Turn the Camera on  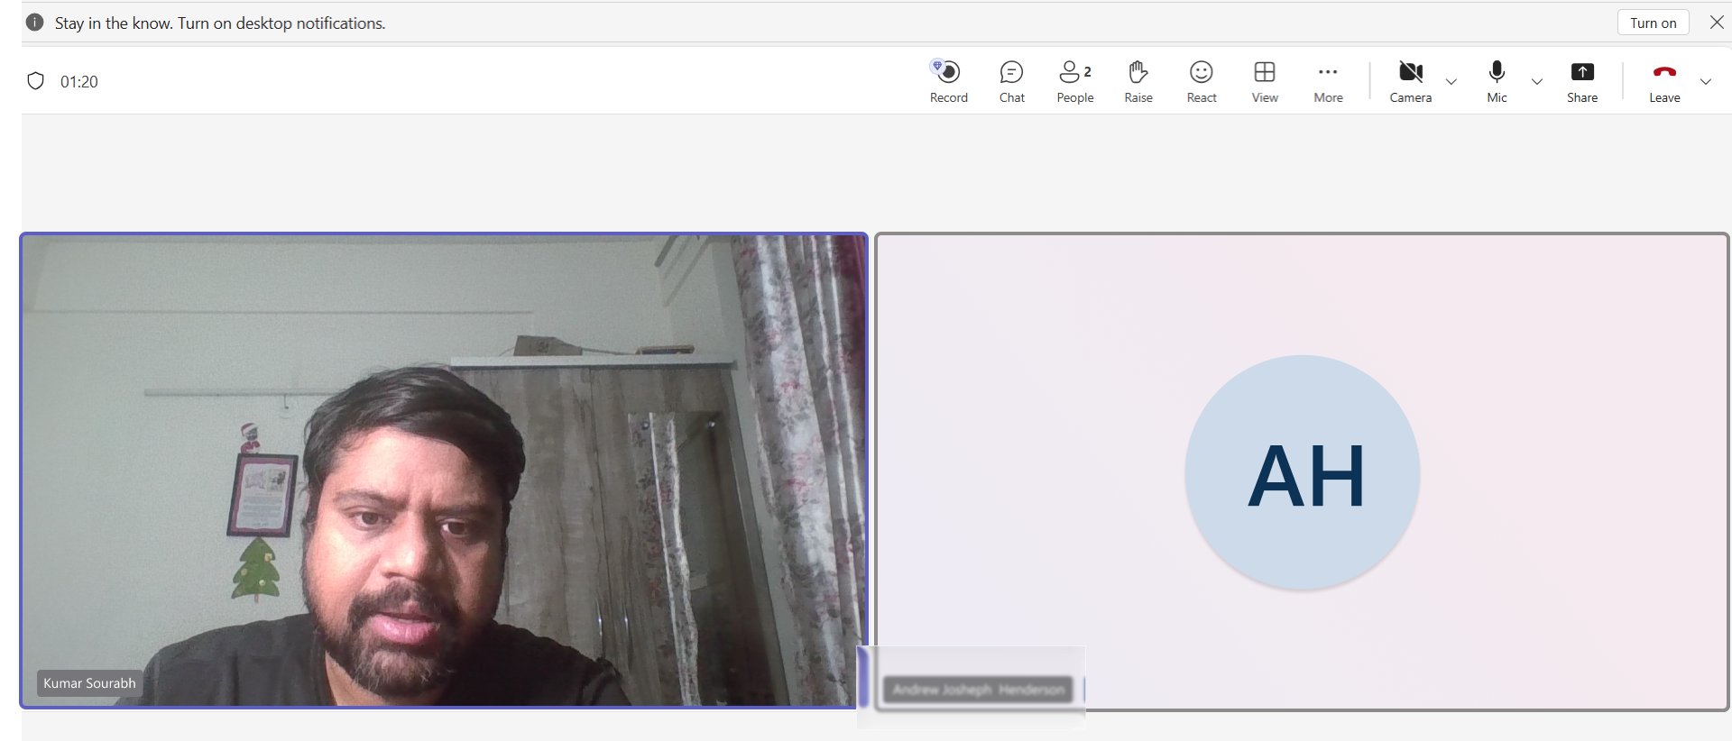pos(1410,81)
